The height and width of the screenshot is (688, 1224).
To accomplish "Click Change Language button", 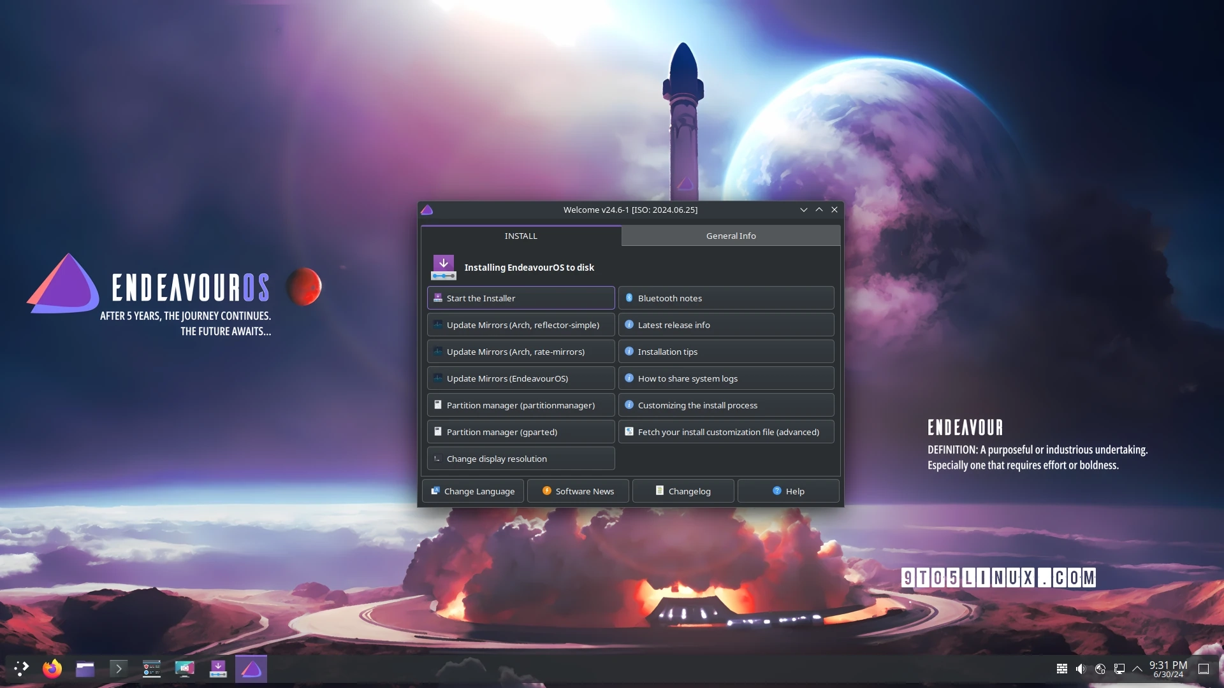I will [x=473, y=491].
